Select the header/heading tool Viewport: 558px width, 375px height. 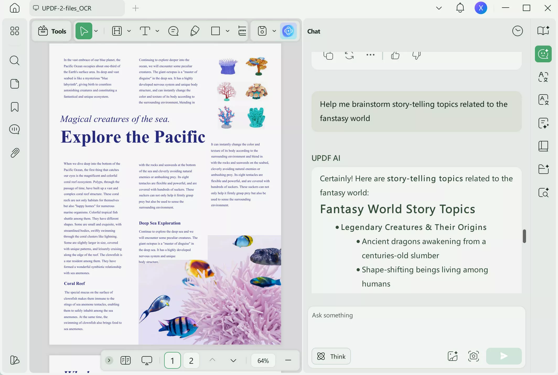117,31
